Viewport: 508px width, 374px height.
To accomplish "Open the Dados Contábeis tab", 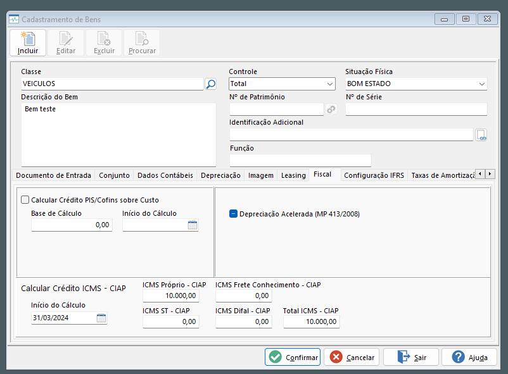I will click(x=165, y=175).
